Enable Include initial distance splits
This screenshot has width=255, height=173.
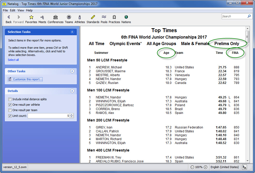pos(10,99)
